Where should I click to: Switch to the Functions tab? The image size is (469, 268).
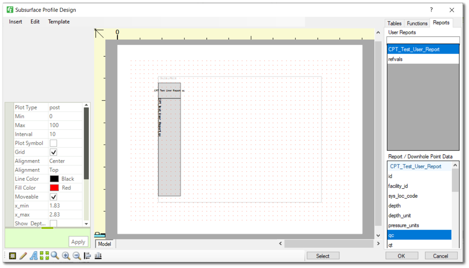coord(417,23)
